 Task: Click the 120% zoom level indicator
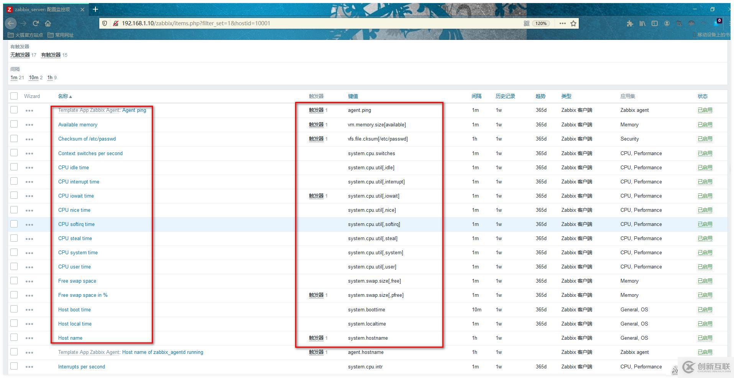[x=541, y=23]
